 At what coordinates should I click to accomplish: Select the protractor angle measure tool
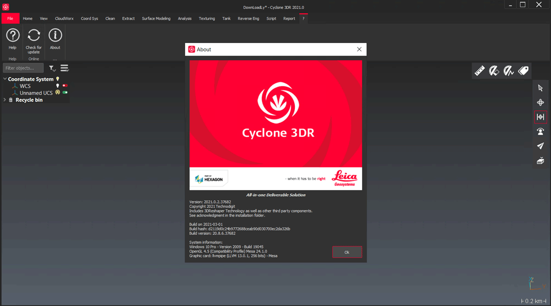pos(494,71)
